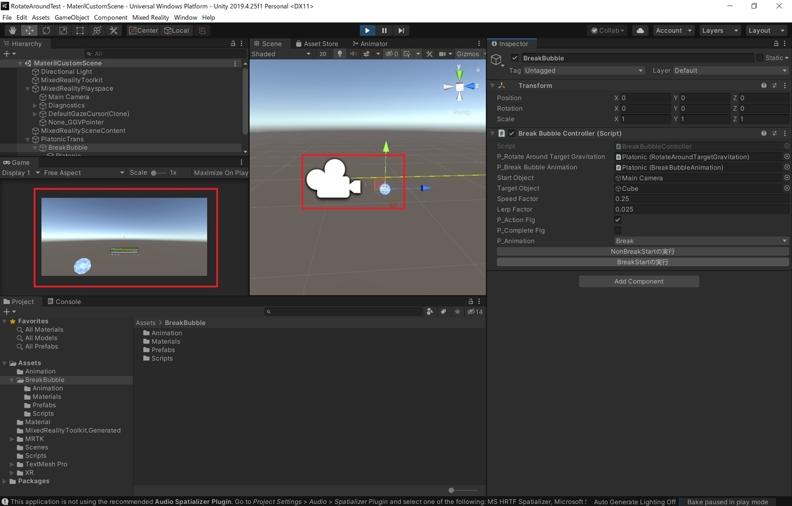The width and height of the screenshot is (792, 506).
Task: Open the Layer dropdown showing Default
Action: click(x=730, y=71)
